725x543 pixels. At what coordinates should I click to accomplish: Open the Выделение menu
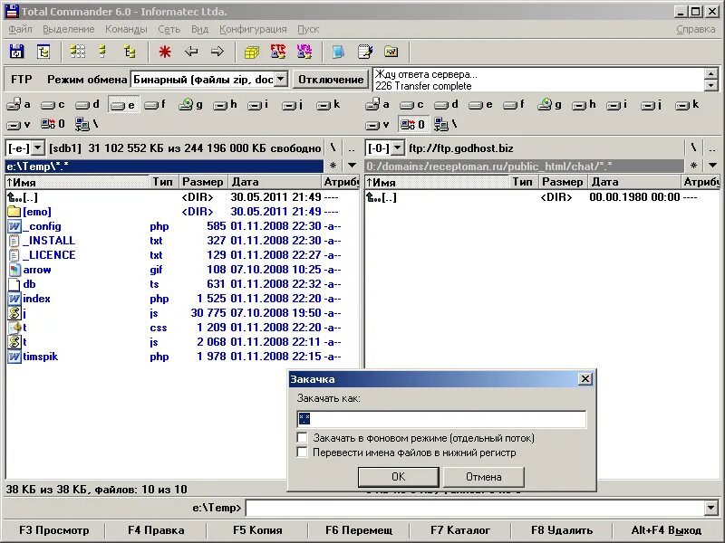point(69,29)
